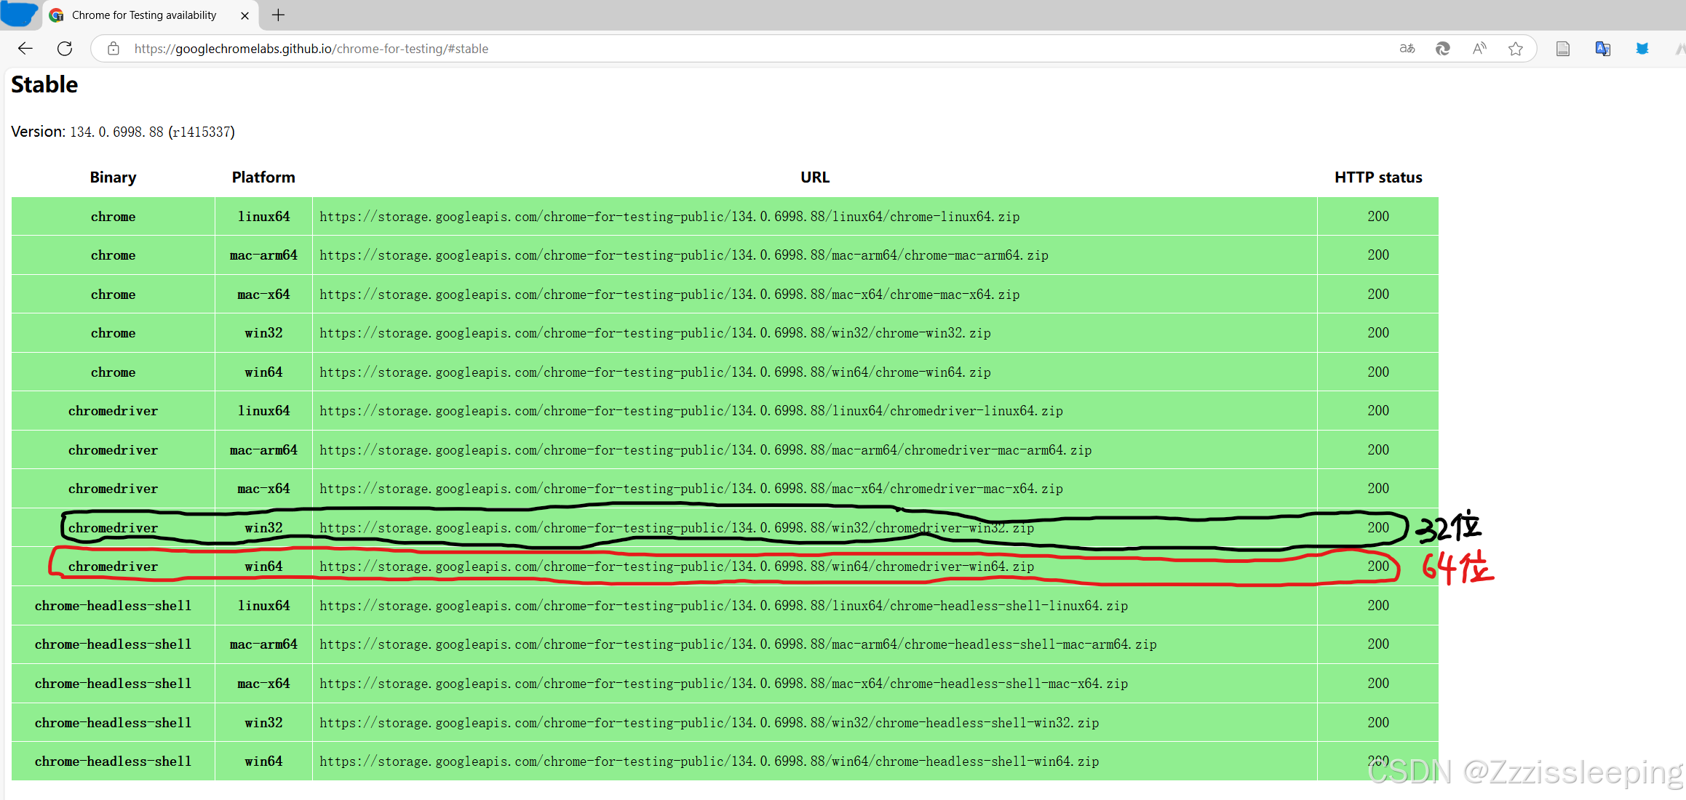Click the black-circled chromedriver-win32 URL
The image size is (1686, 800).
point(676,527)
